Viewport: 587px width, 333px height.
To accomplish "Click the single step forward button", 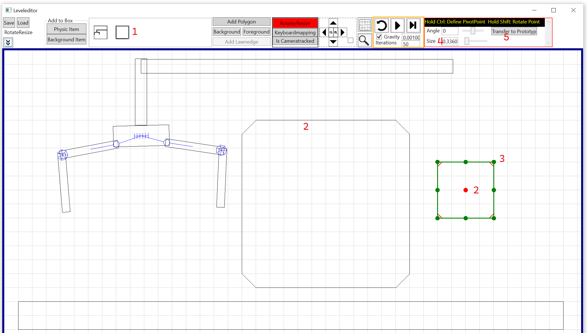I will pos(413,26).
